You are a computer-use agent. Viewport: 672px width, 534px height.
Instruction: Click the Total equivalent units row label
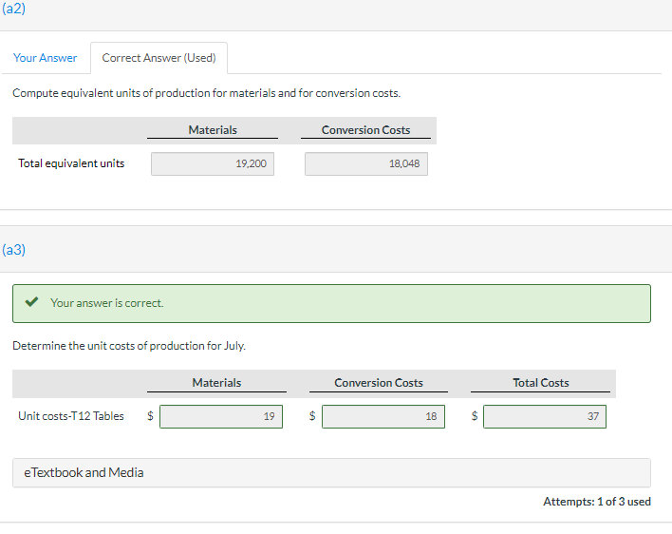click(x=71, y=163)
